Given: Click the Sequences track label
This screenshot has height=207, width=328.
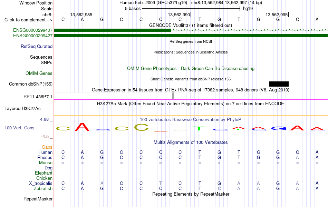Looking at the screenshot, I should pyautogui.click(x=41, y=57).
